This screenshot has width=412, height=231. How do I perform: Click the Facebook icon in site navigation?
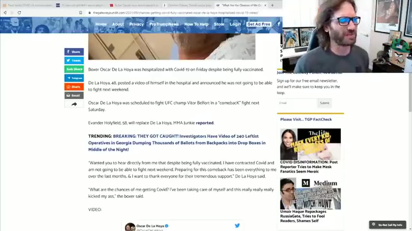(279, 24)
